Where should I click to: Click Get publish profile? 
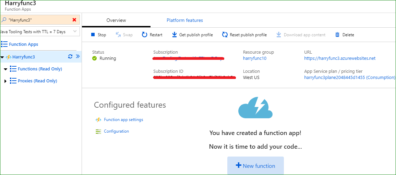(192, 35)
